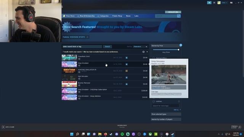Click the screenshot in the Simp Simulator popup
This screenshot has height=137, width=244.
click(x=169, y=75)
